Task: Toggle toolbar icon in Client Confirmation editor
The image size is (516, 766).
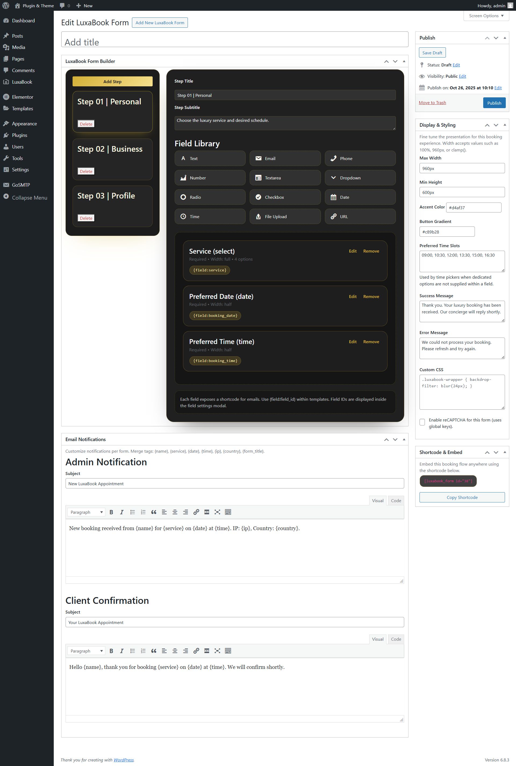Action: pyautogui.click(x=228, y=651)
